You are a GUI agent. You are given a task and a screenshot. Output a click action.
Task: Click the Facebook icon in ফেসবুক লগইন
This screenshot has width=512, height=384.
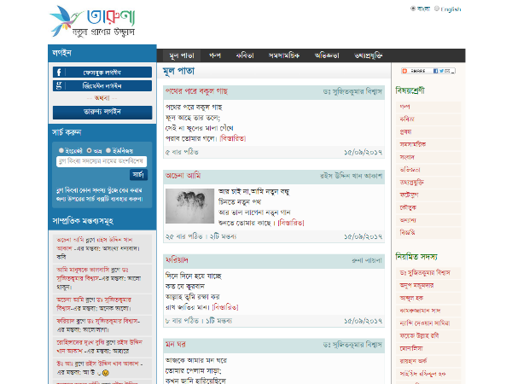pos(59,73)
